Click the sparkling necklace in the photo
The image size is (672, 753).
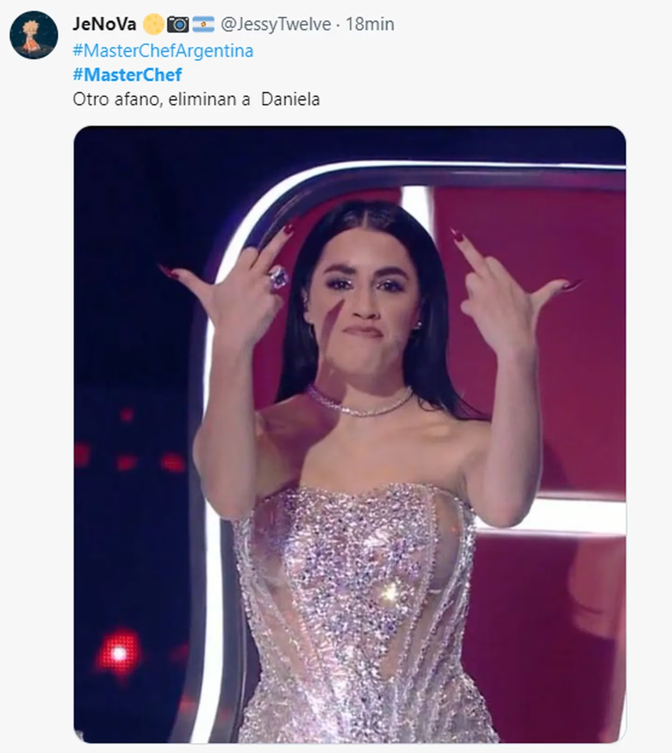[360, 404]
